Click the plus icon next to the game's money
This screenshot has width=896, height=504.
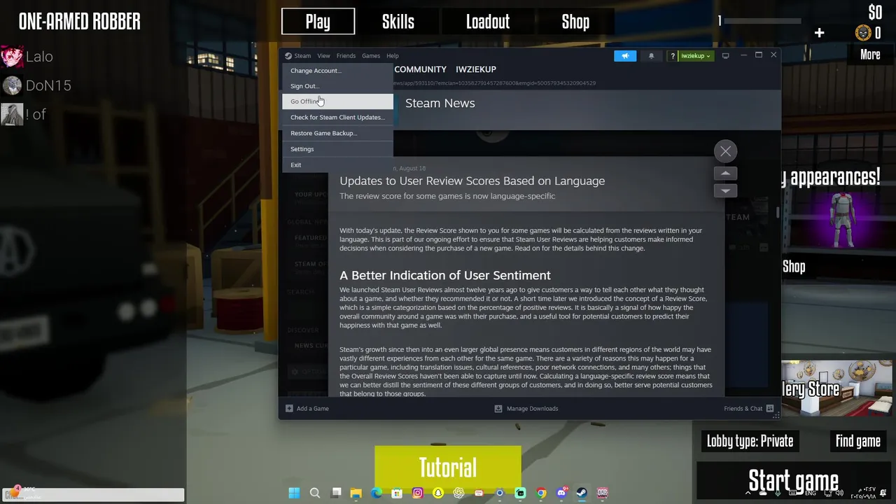tap(819, 33)
